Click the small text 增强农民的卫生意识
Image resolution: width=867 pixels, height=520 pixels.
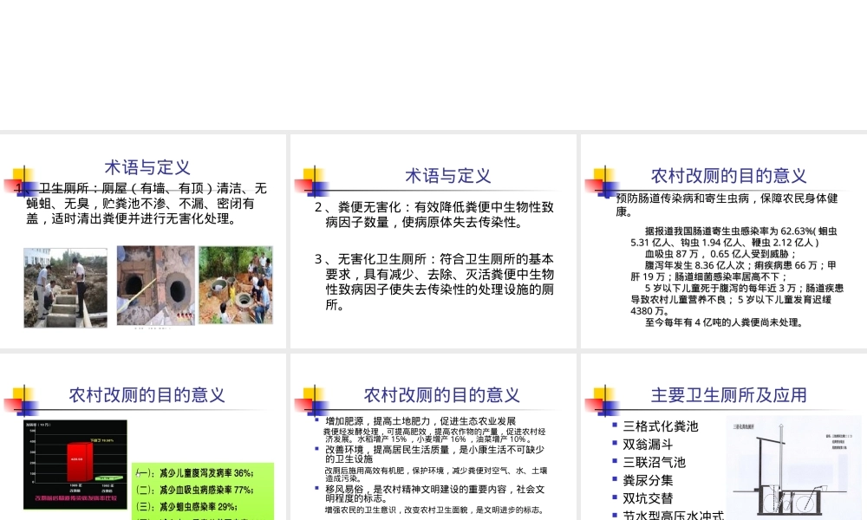pyautogui.click(x=434, y=510)
